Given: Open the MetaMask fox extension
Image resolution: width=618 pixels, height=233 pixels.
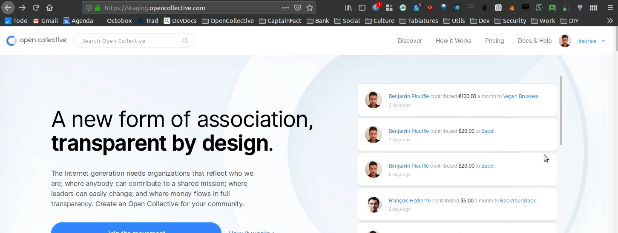Looking at the screenshot, I should pos(512,8).
